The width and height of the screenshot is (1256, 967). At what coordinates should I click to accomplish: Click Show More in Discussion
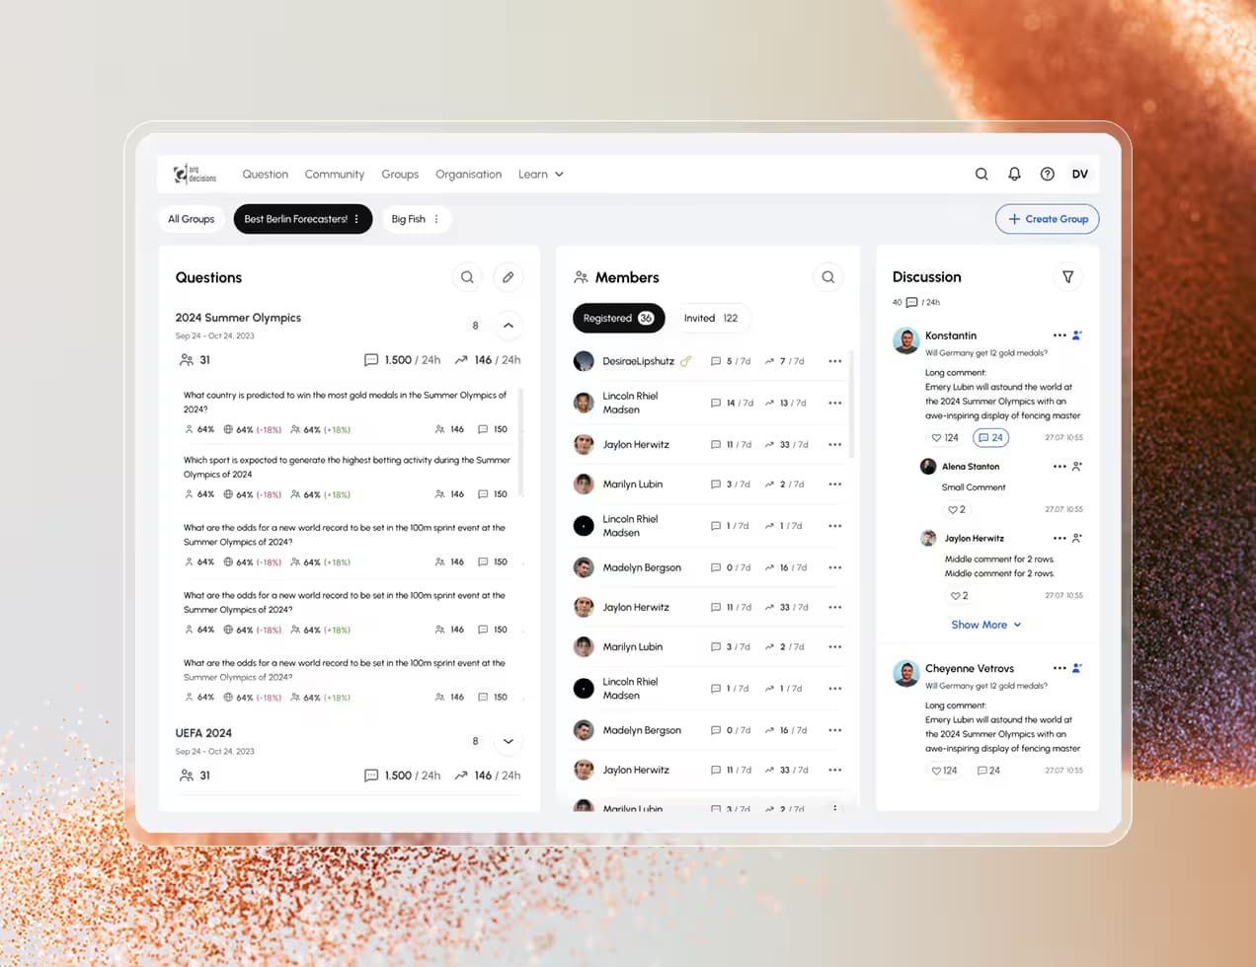coord(985,625)
